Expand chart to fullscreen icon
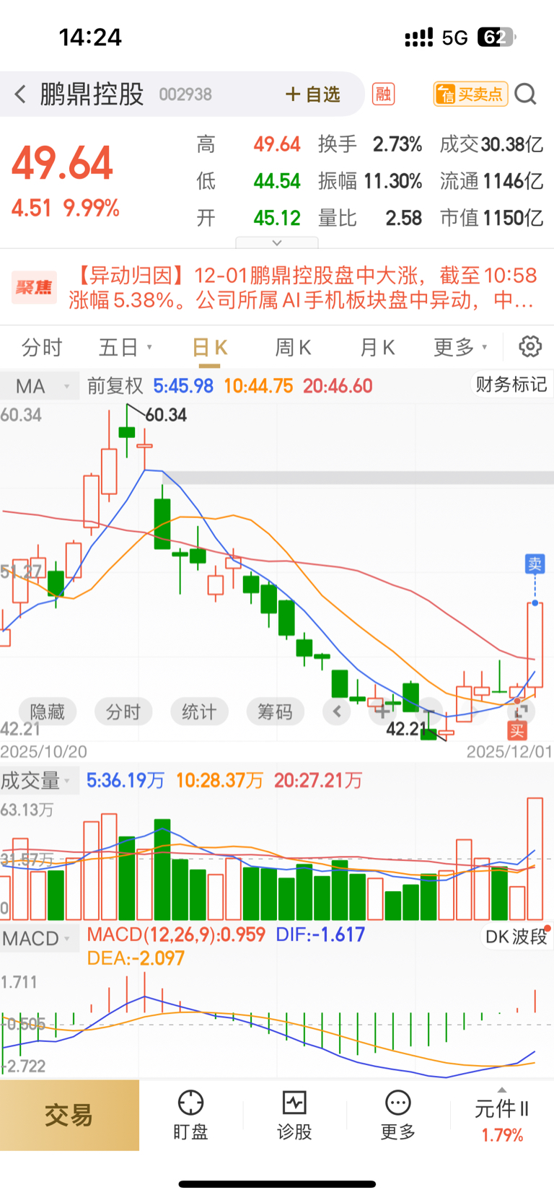 pos(520,711)
